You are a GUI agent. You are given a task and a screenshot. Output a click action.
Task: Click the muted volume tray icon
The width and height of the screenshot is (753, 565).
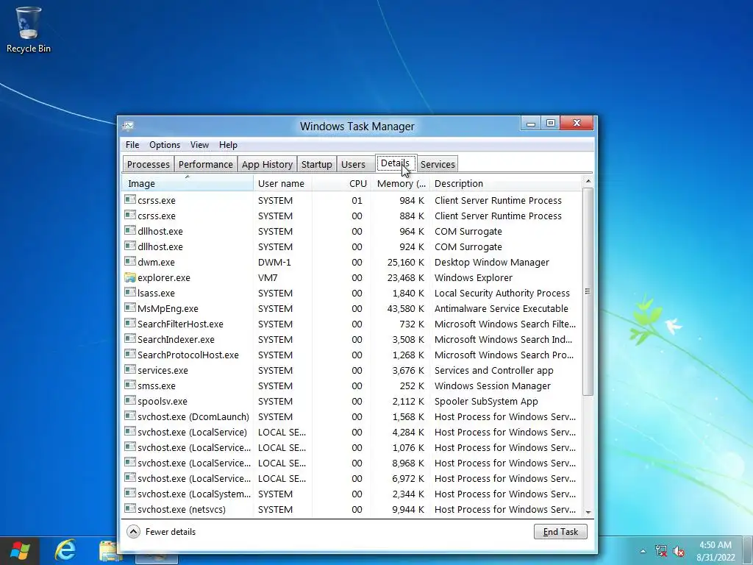(x=678, y=551)
